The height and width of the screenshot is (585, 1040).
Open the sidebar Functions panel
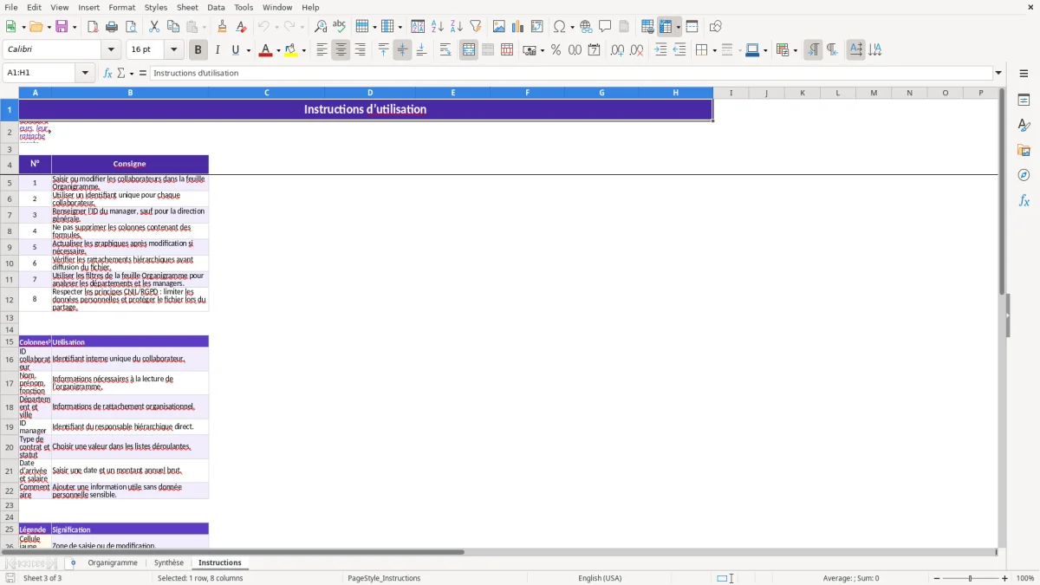tap(1024, 200)
